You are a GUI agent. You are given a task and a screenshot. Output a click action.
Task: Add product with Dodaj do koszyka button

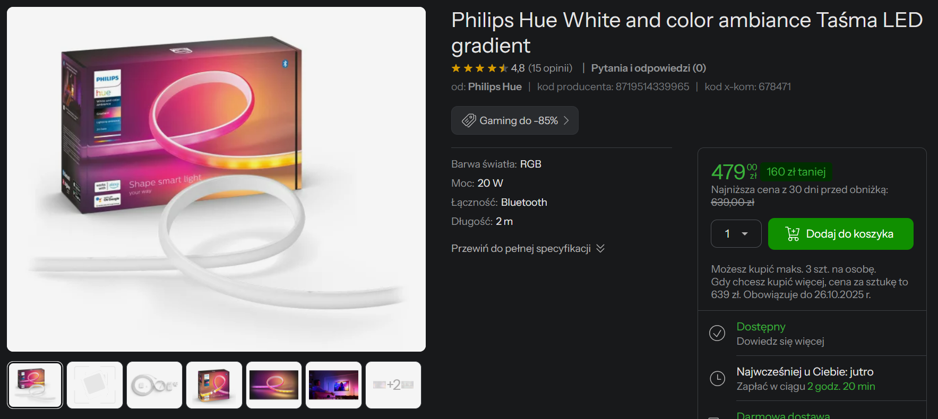click(840, 234)
